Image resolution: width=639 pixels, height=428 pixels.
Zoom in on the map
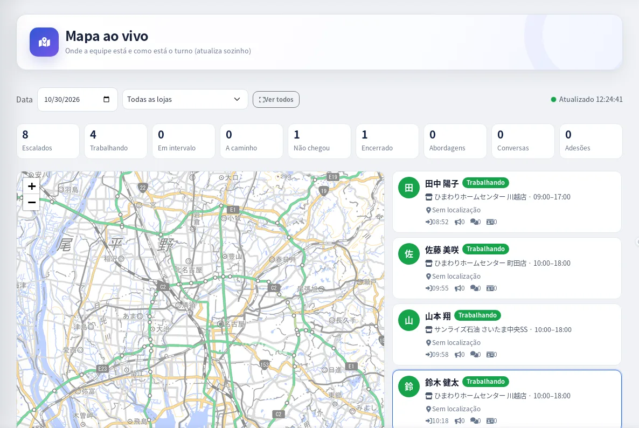coord(31,187)
